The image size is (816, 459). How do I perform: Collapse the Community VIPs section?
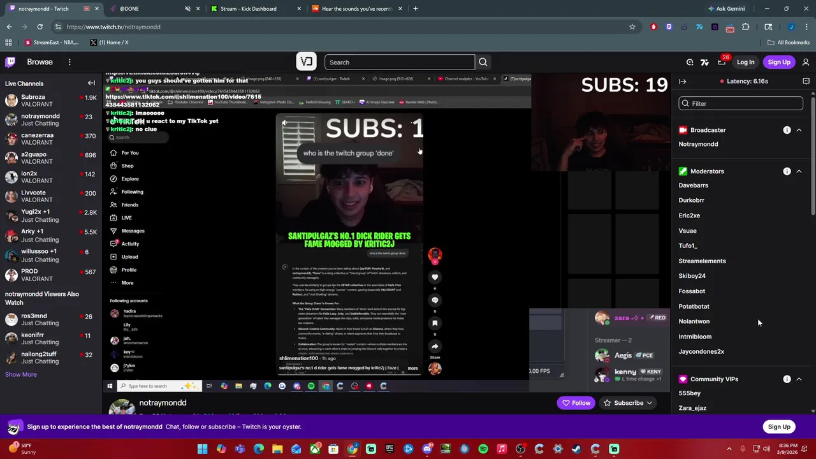click(799, 379)
